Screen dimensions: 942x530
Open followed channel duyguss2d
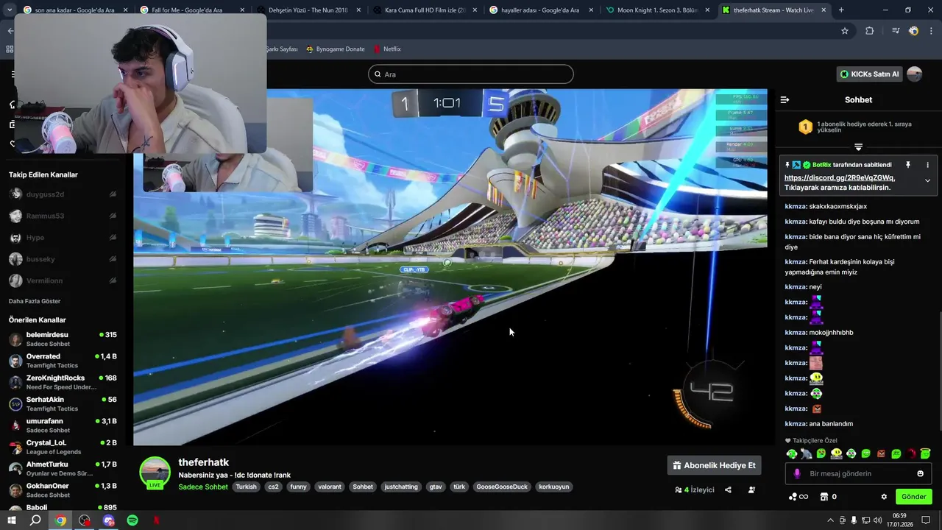click(x=63, y=194)
